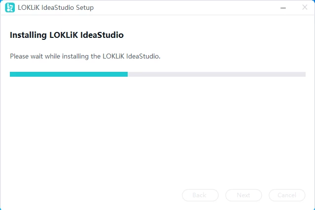Click the word Setup in the window title
Viewport: 315px width, 210px height.
click(x=85, y=7)
